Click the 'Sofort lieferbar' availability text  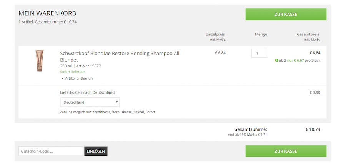73,72
